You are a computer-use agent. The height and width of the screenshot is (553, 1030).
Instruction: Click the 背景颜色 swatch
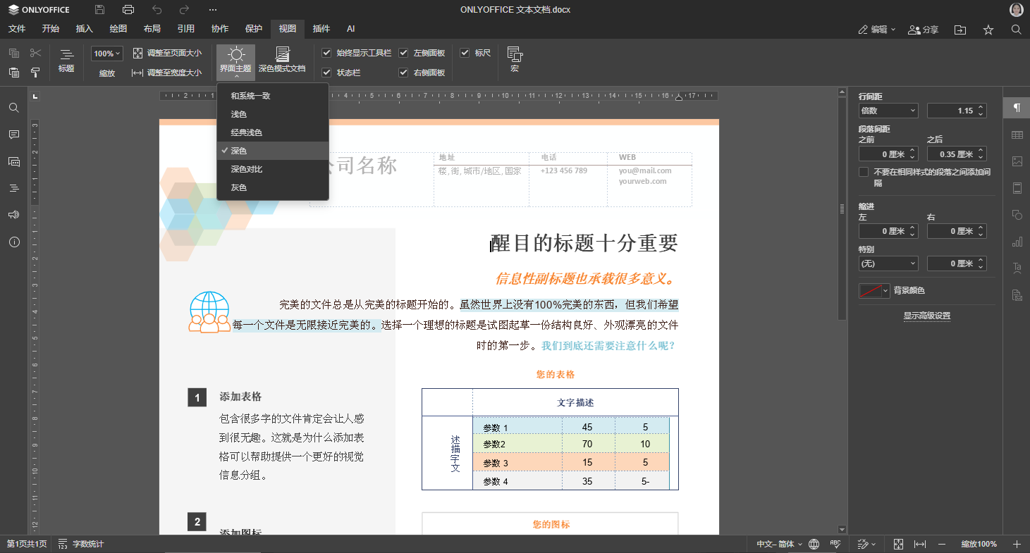pyautogui.click(x=870, y=291)
